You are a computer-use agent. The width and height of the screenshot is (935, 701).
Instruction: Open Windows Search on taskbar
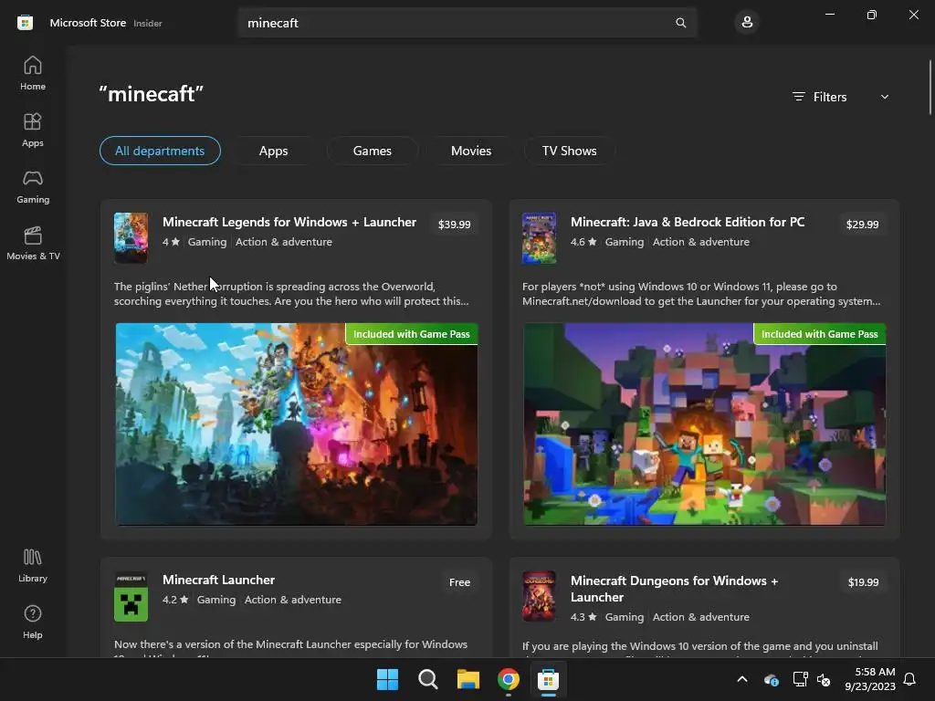point(427,679)
